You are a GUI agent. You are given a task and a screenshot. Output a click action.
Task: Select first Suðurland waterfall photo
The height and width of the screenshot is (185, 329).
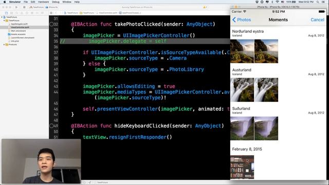(x=242, y=128)
